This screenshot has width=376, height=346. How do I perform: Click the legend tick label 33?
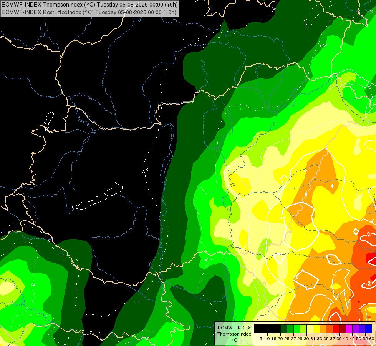coord(320,339)
